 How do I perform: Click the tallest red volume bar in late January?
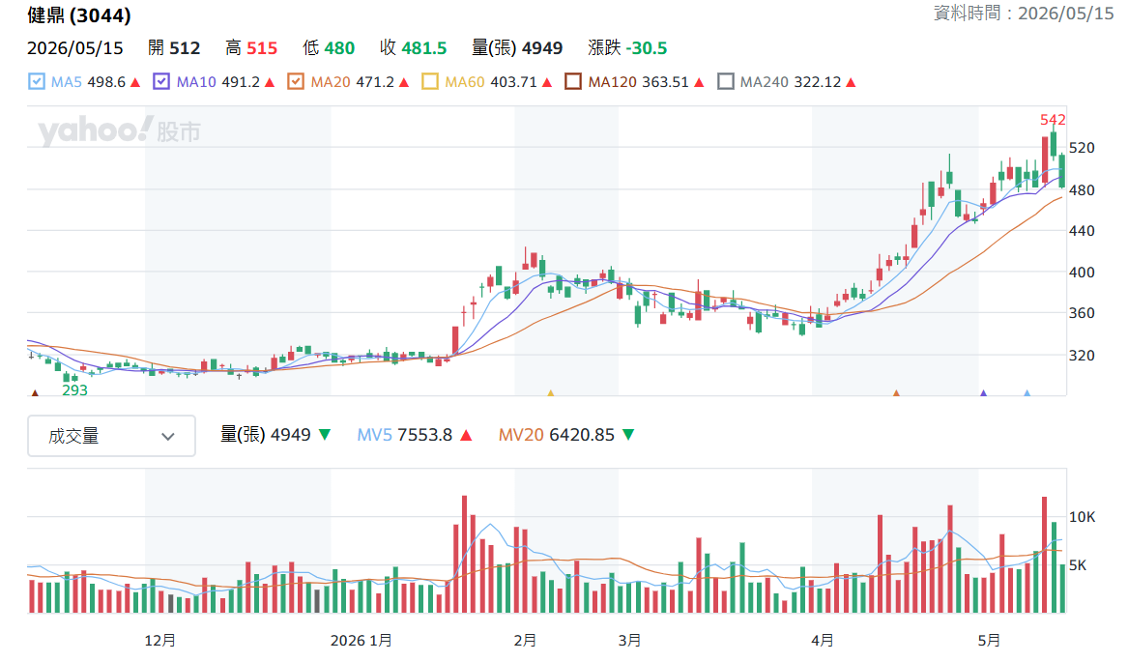pos(464,554)
